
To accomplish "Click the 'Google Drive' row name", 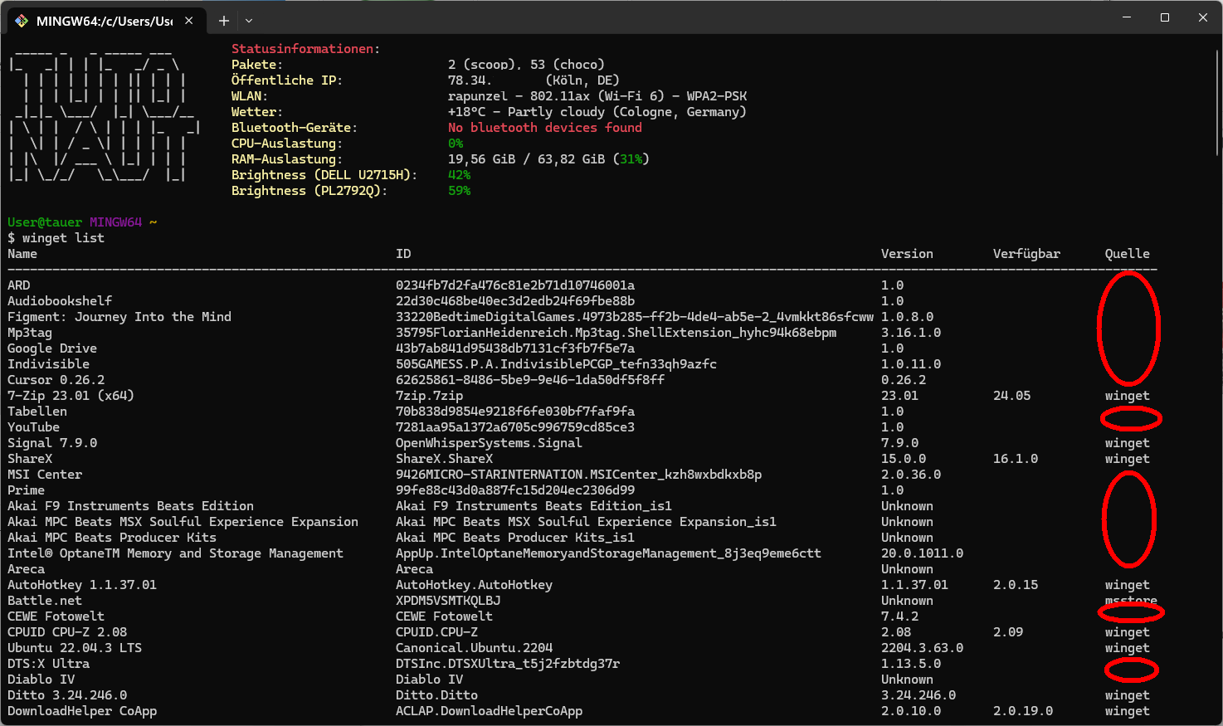I will pyautogui.click(x=52, y=348).
